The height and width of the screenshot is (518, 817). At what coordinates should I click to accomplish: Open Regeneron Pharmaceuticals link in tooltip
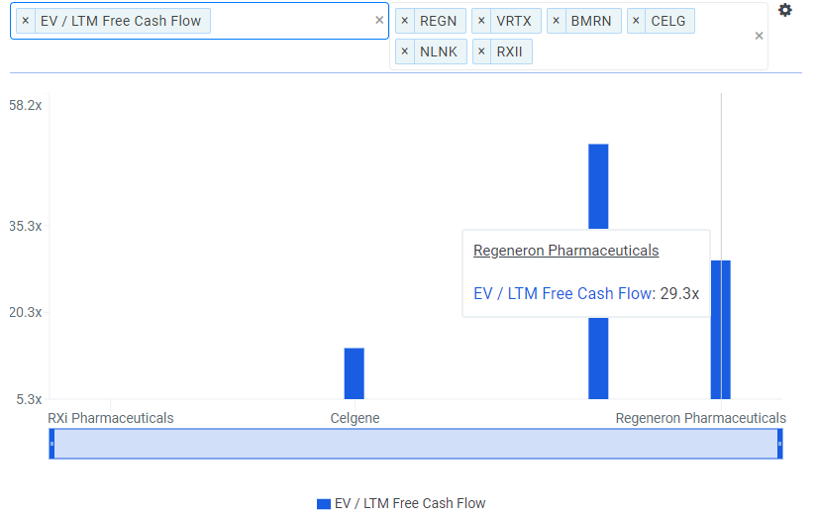pos(565,251)
